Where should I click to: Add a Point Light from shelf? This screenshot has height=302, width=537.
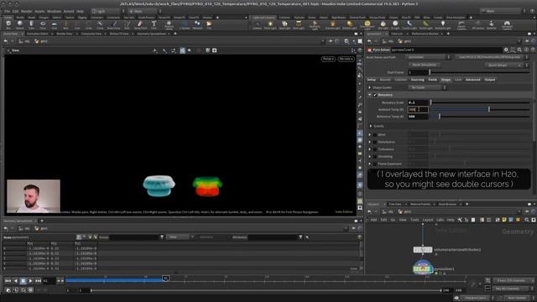pos(270,24)
